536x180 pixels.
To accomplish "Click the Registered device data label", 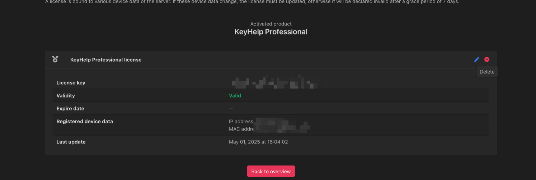I will [x=85, y=122].
